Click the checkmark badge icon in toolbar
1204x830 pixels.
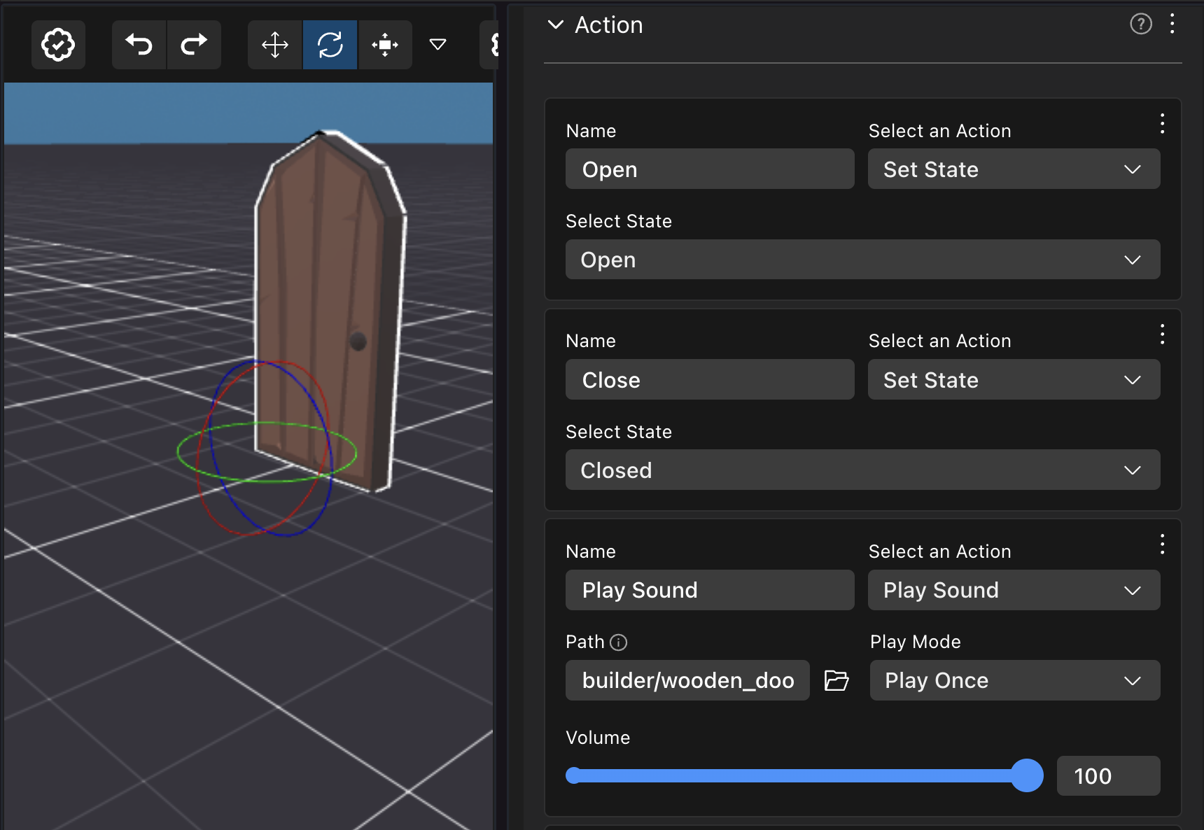click(58, 45)
